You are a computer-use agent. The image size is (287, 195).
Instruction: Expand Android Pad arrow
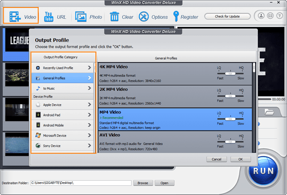[x=89, y=115]
